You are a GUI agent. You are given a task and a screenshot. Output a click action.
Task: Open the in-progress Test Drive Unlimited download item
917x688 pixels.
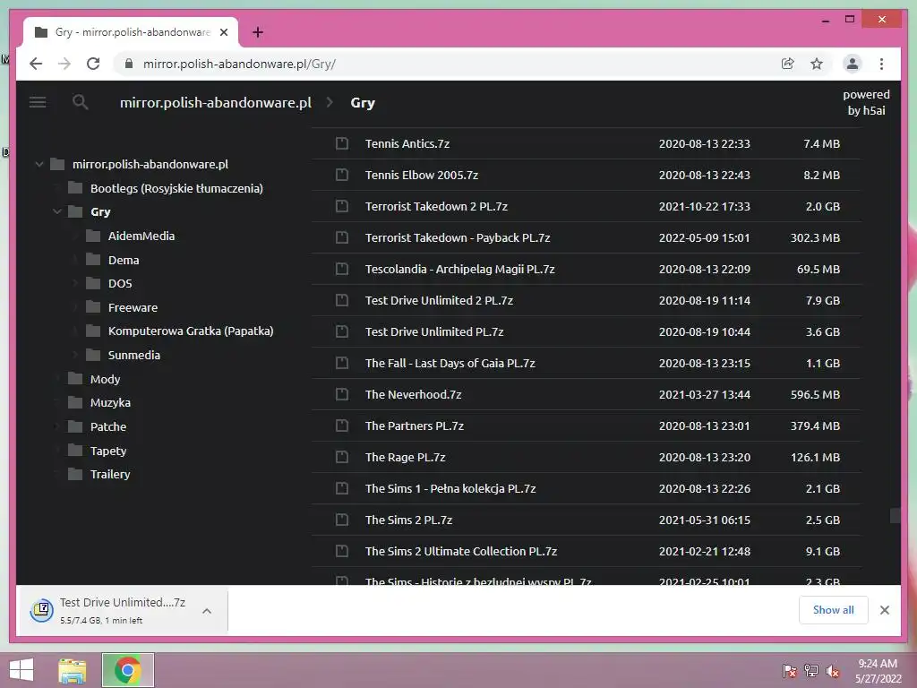pos(122,610)
